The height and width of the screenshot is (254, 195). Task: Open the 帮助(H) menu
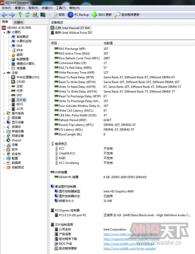[x=74, y=8]
